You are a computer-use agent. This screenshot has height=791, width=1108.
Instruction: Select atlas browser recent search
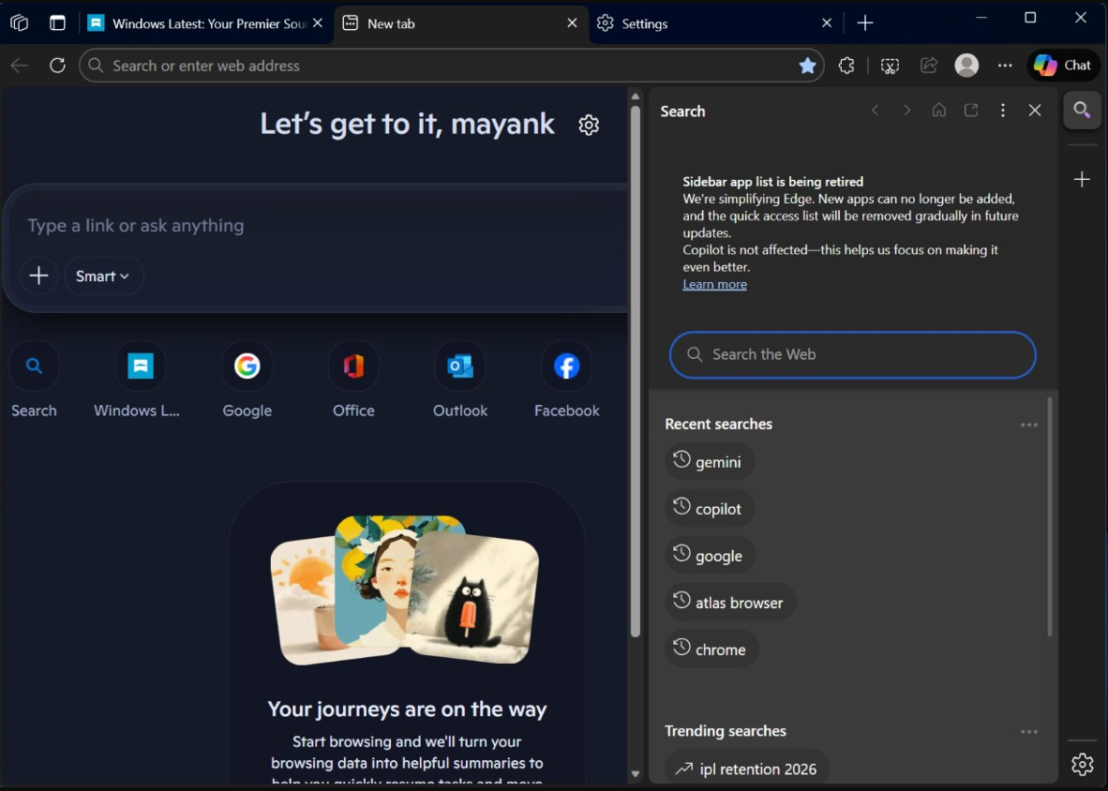[x=730, y=602]
